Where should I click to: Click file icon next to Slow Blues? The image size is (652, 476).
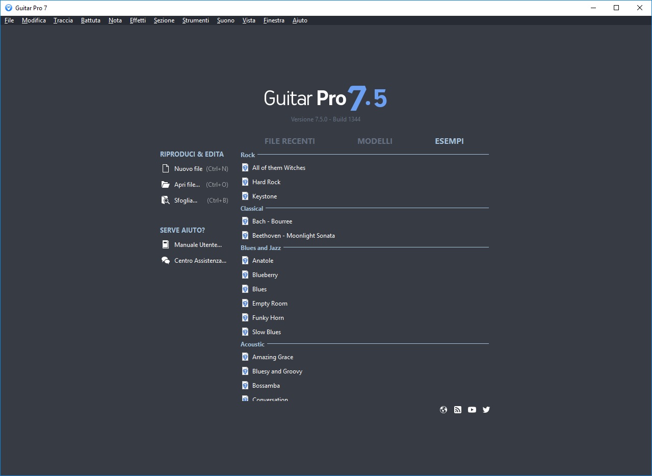click(x=245, y=332)
